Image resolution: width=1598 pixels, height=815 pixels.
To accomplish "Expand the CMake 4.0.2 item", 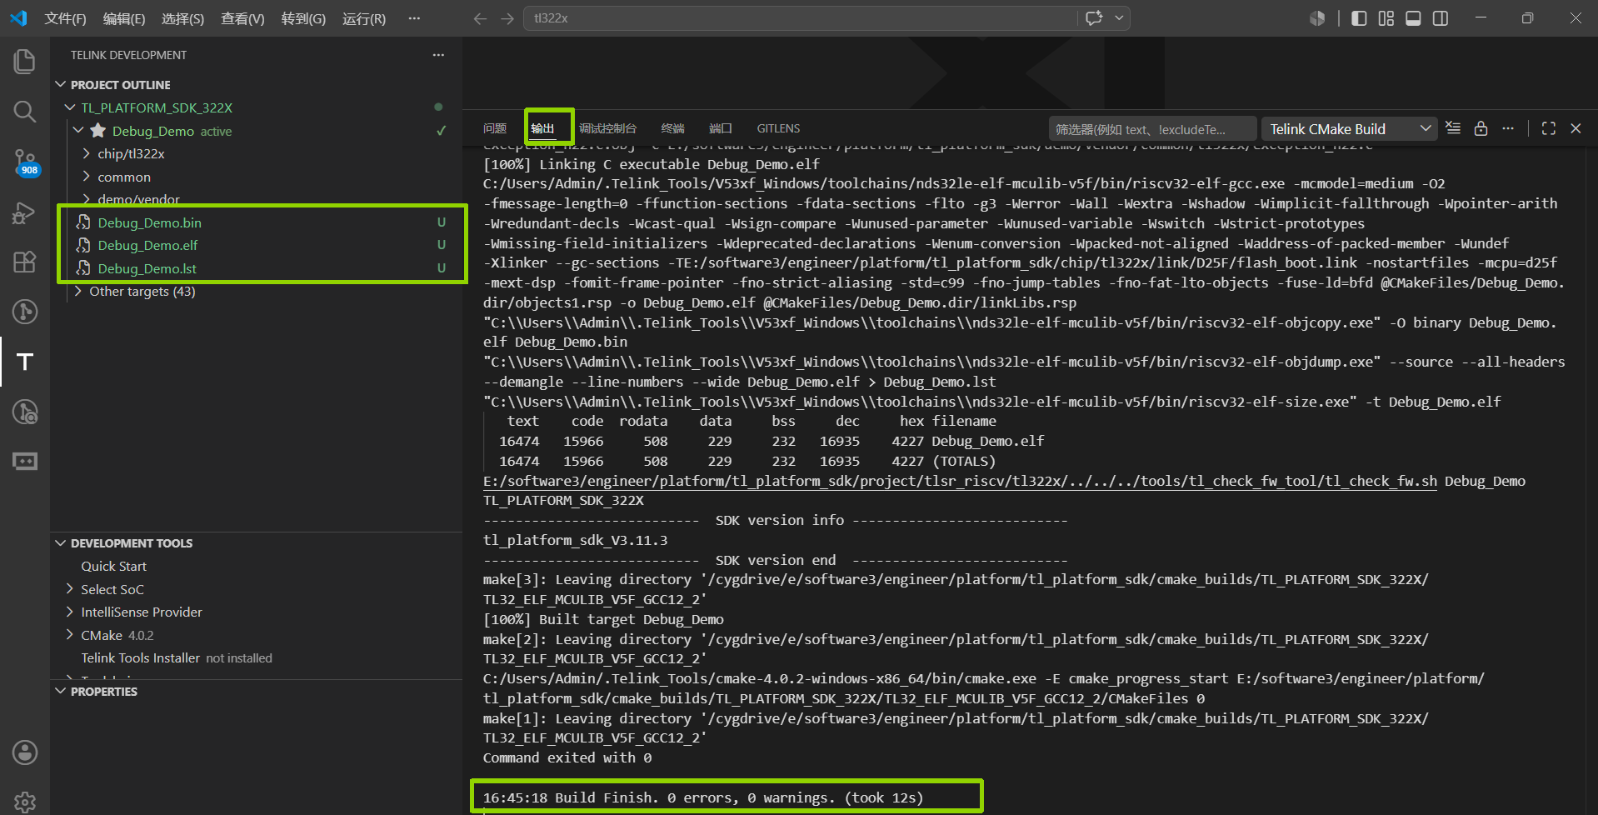I will 70,635.
